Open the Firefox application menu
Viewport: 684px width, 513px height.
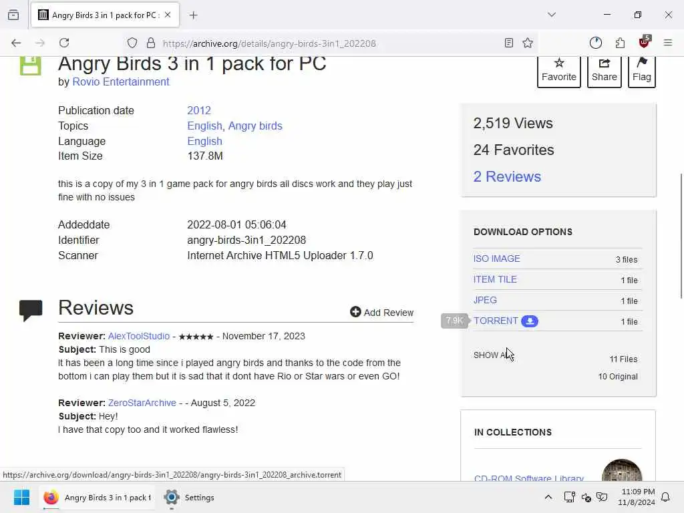tap(668, 43)
